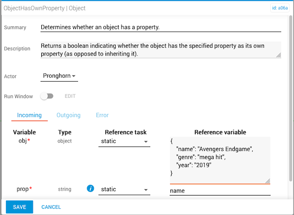Grab the Description textarea resize handle
The width and height of the screenshot is (294, 215).
coord(278,55)
